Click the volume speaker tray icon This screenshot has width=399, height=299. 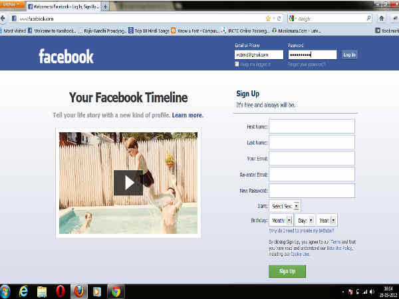pos(372,292)
